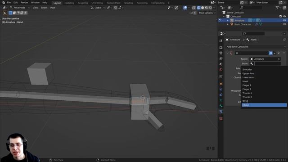Open the texture properties checker icon
The image size is (288, 162).
(221, 118)
